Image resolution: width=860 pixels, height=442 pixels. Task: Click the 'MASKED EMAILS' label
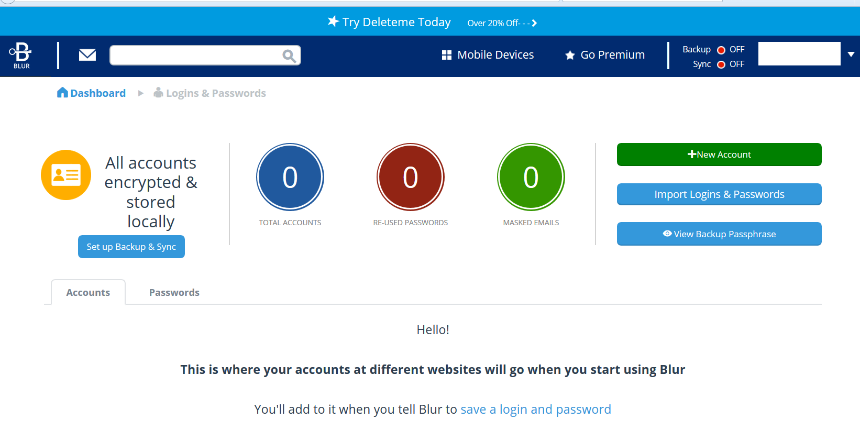pos(531,223)
